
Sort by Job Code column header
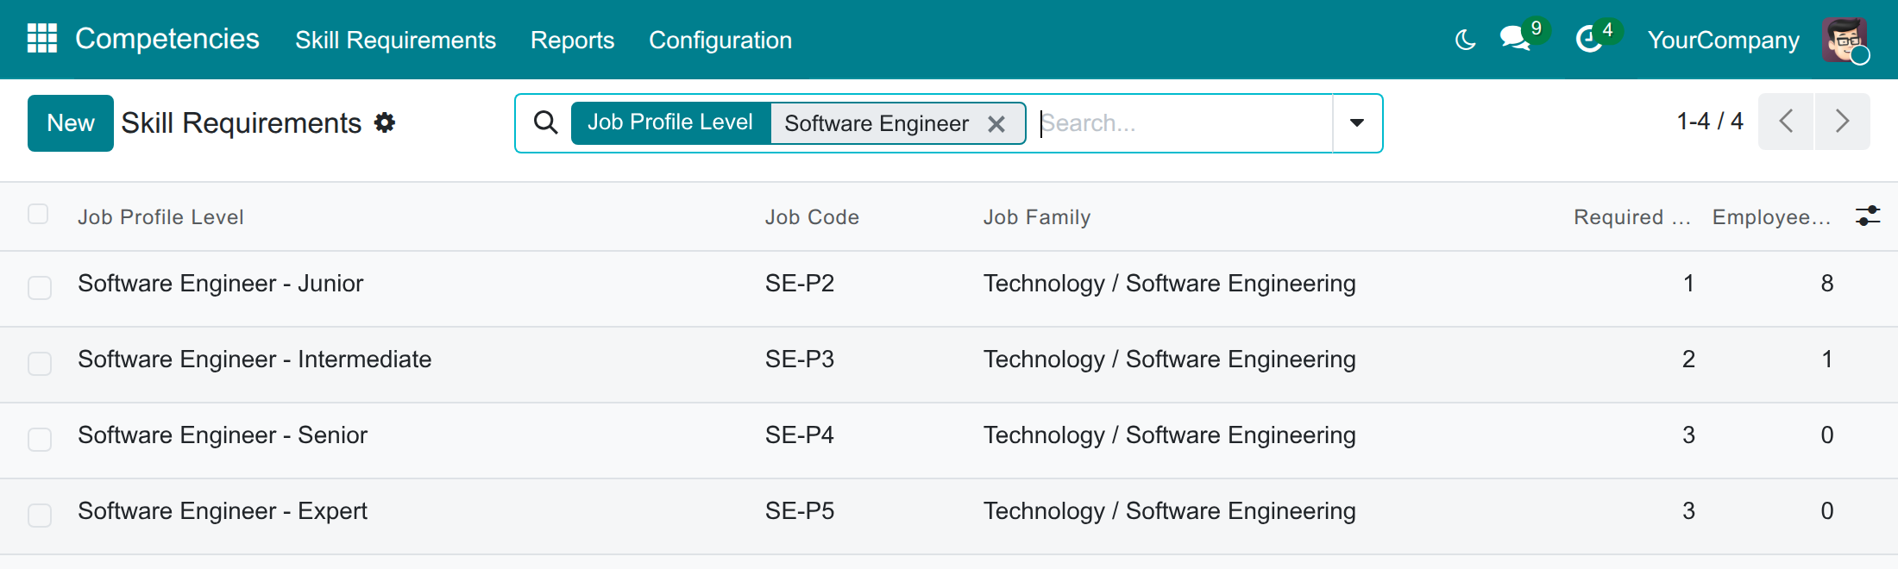tap(812, 217)
